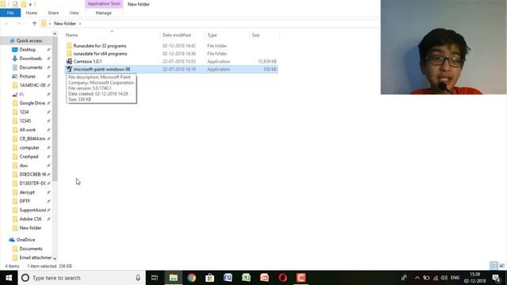Click the Camtasia application file icon
Screen dimensions: 507x285
(69, 62)
